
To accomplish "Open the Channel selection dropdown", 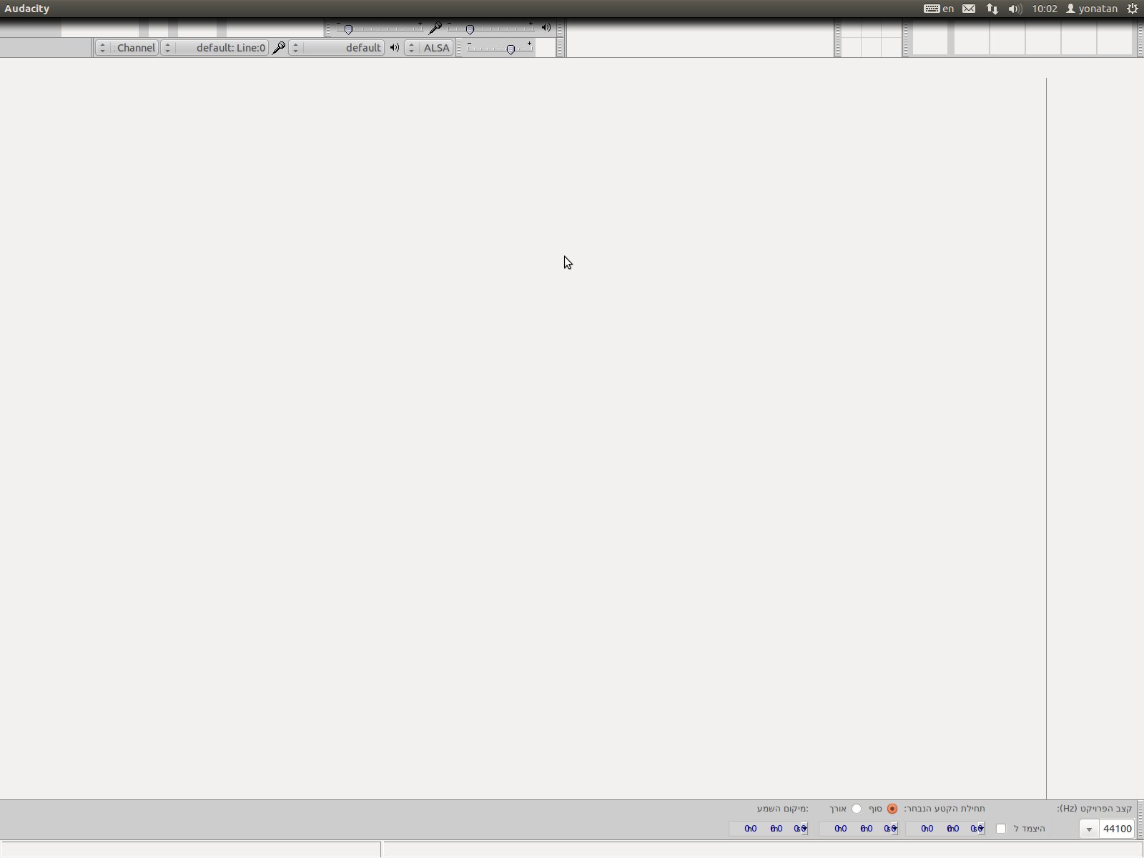I will click(136, 47).
